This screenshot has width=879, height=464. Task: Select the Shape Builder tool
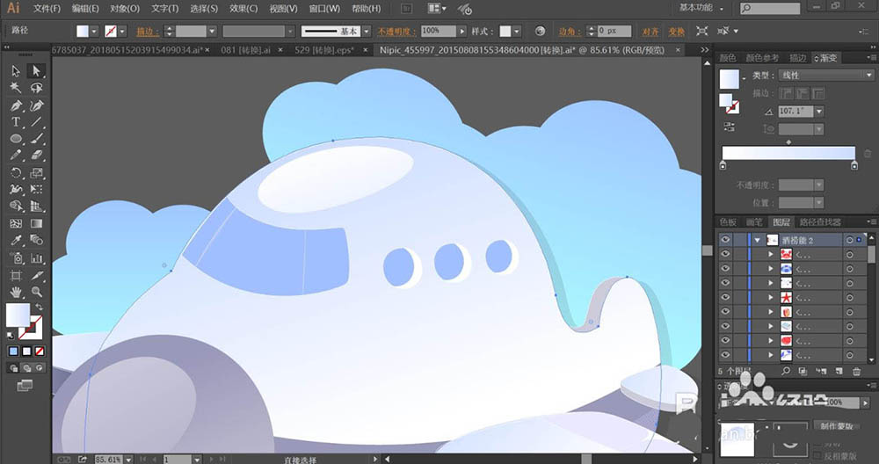(16, 207)
